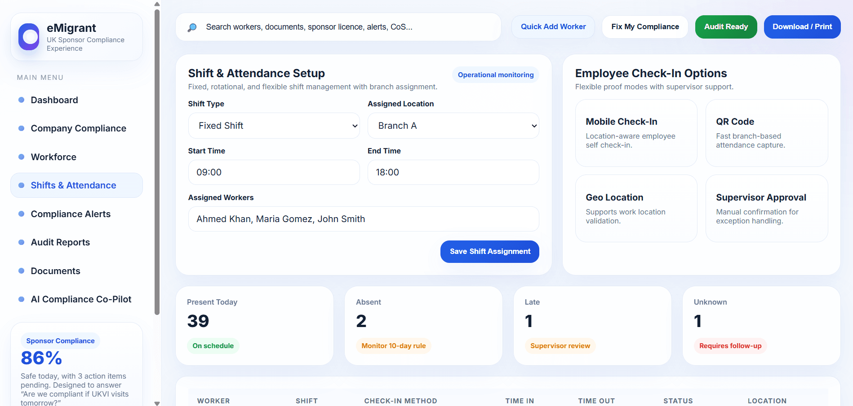Viewport: 853px width, 406px height.
Task: Open the Shift Type dropdown
Action: coord(274,126)
